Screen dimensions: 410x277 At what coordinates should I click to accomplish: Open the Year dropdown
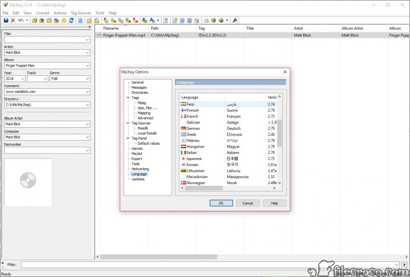23,79
